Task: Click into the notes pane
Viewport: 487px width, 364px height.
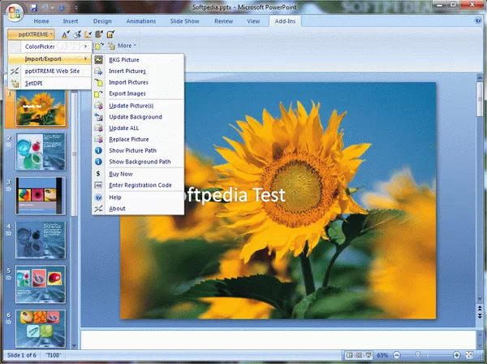Action: tap(278, 340)
